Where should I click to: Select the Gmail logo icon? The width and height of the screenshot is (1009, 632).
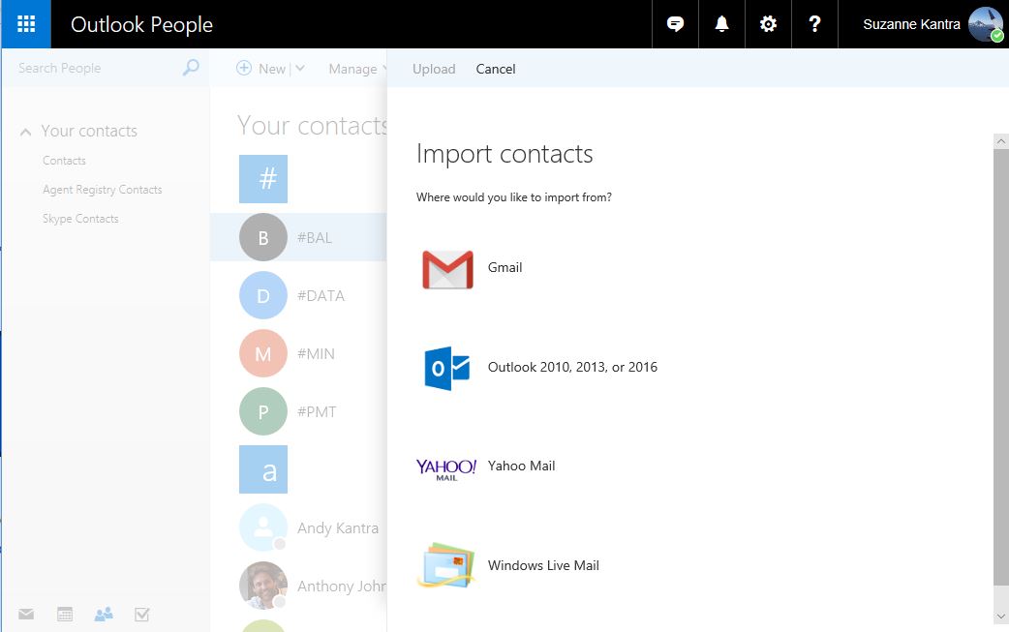[447, 269]
